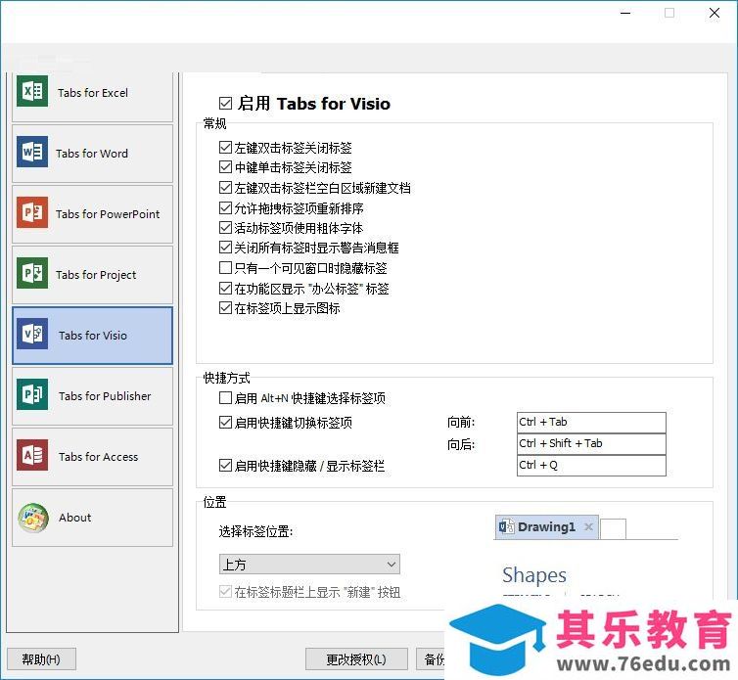
Task: Click the Drawing1 preview tab
Action: click(547, 527)
